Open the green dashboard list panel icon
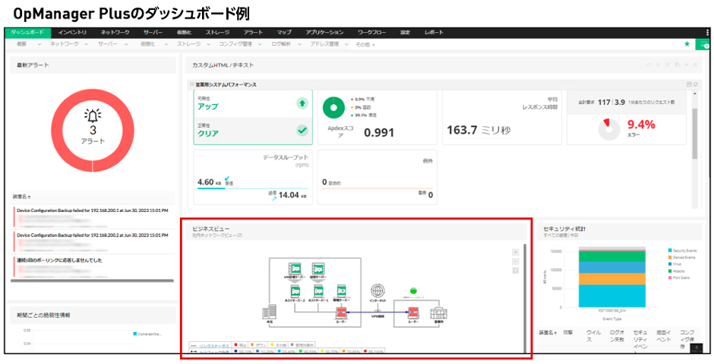Screen dimensions: 714x364 tap(703, 44)
